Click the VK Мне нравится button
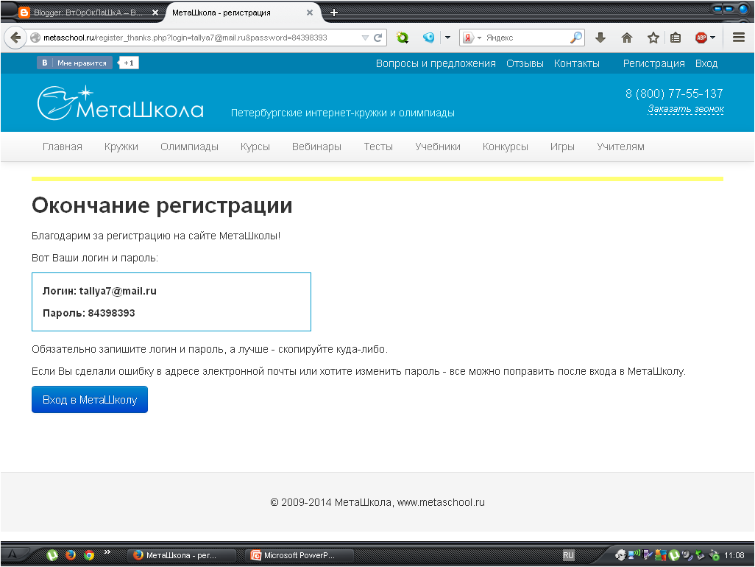Screen dimensions: 755x567 click(74, 63)
